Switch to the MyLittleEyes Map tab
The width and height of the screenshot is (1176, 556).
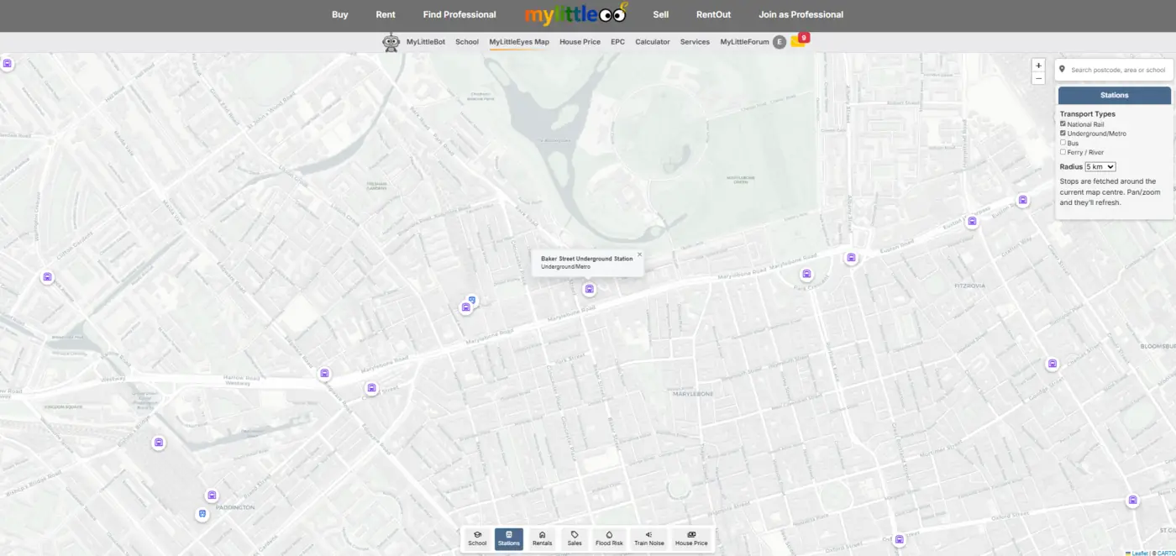(x=519, y=41)
